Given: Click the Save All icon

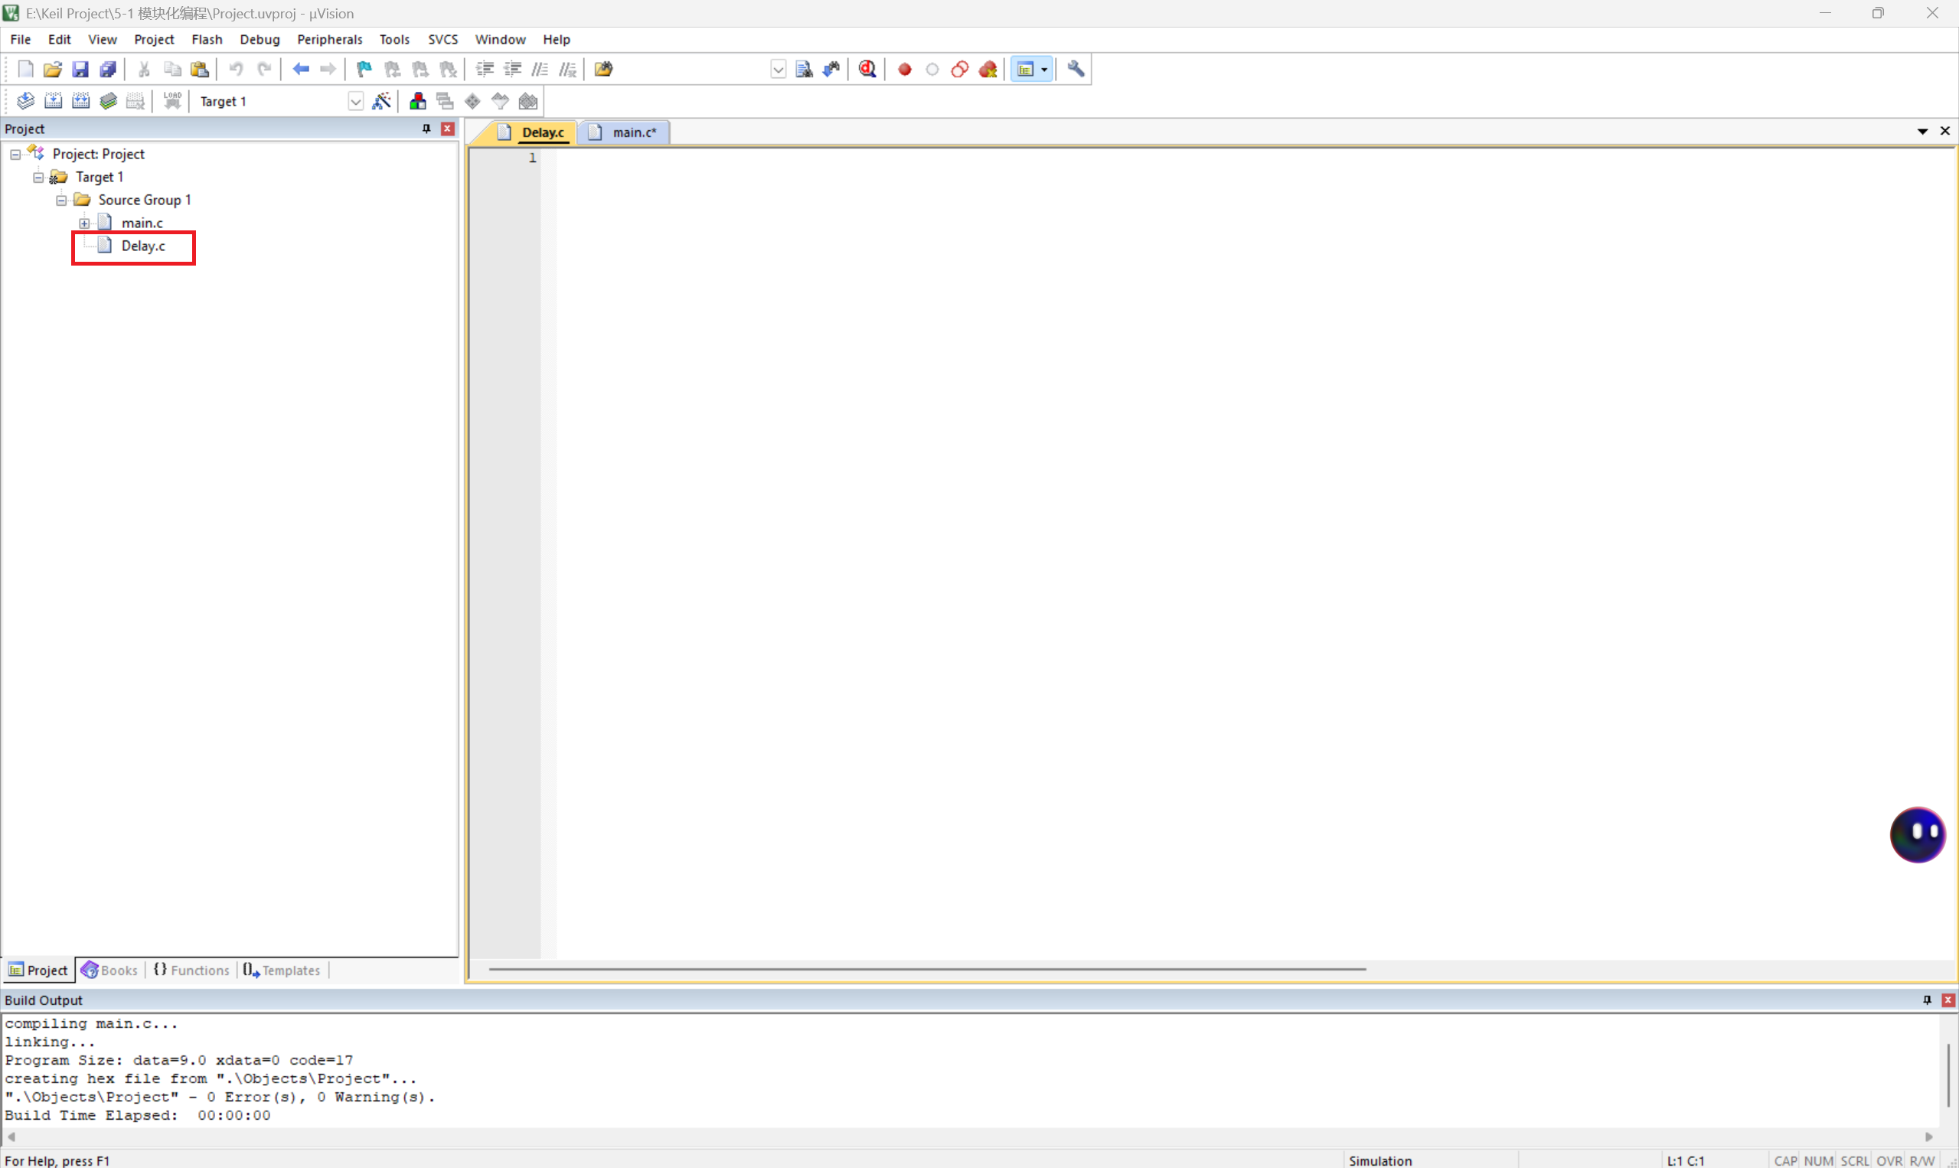Looking at the screenshot, I should click(108, 69).
